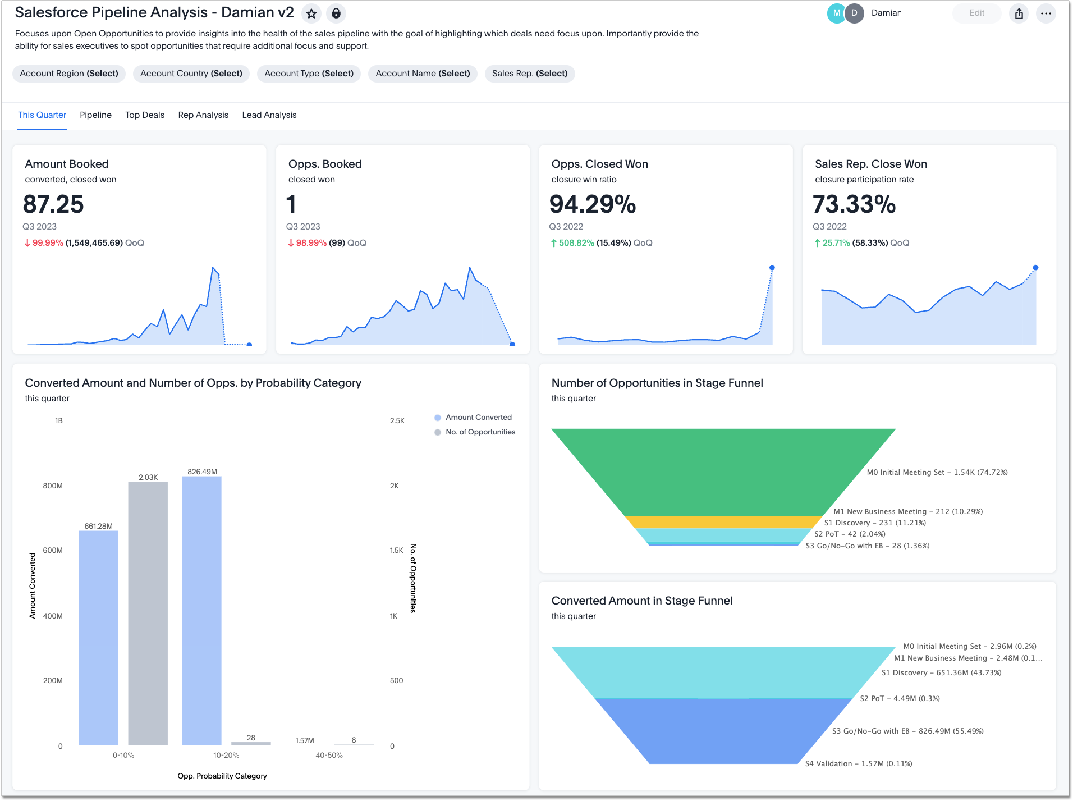This screenshot has height=801, width=1073.
Task: Click the 10-20% axis category label
Action: coord(226,756)
